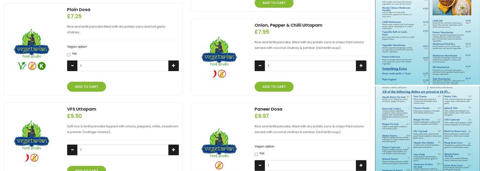Decrease Onion, Pepper & Chilli Uttapam quantity
The width and height of the screenshot is (480, 171).
(260, 66)
